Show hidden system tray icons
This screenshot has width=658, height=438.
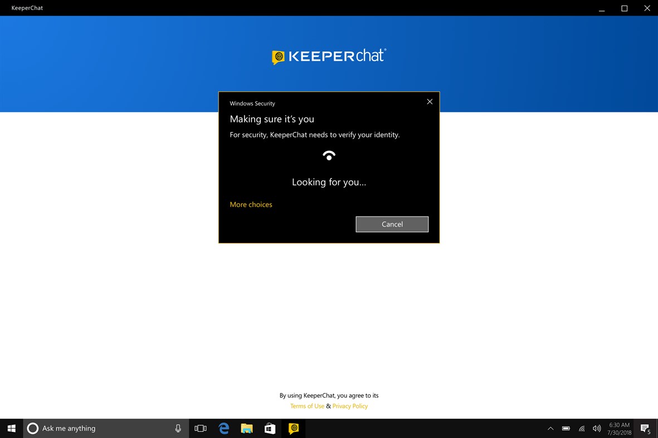pyautogui.click(x=550, y=429)
